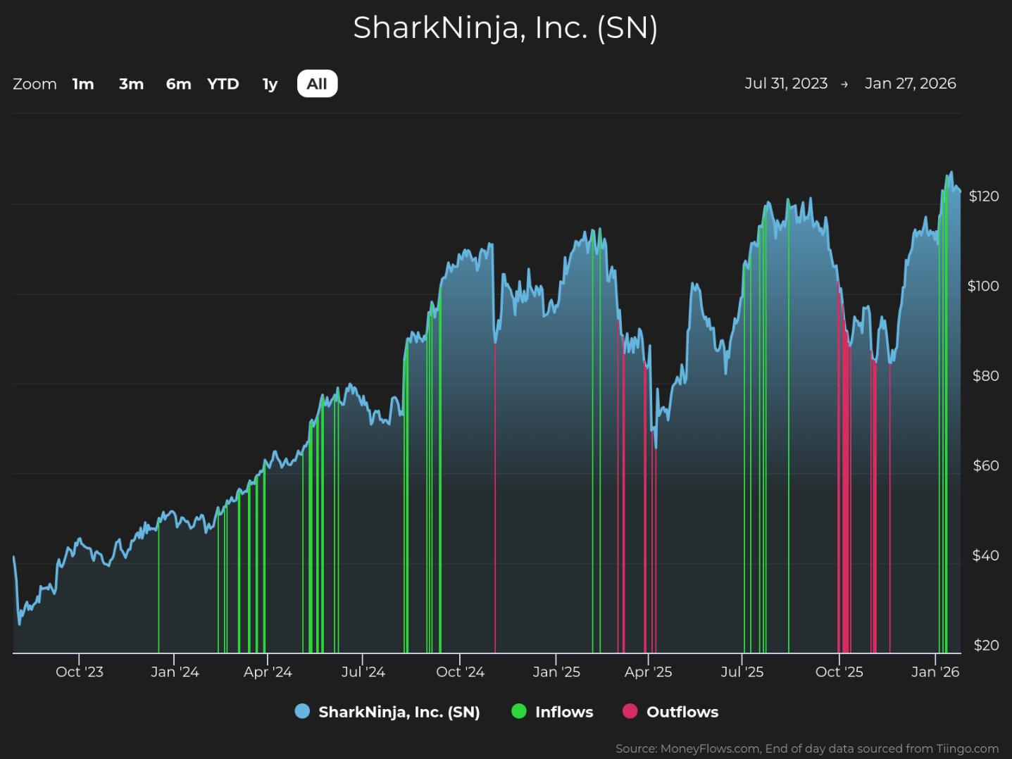
Task: Click the Jul '24 axis label
Action: click(363, 672)
